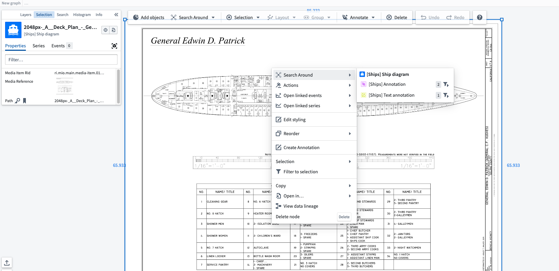Viewport: 559px width, 271px height.
Task: Click the Media Reference thumbnail
Action: coord(64,86)
